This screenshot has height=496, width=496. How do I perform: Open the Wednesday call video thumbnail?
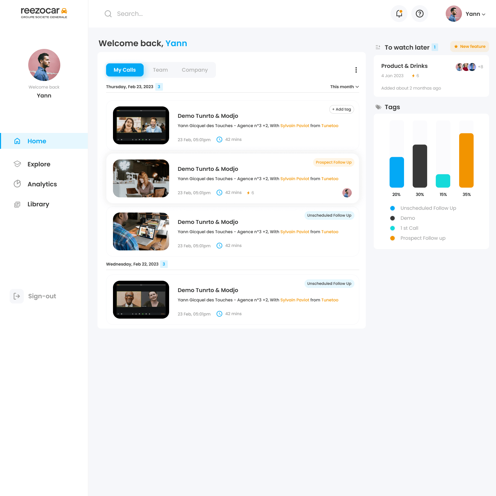(141, 300)
